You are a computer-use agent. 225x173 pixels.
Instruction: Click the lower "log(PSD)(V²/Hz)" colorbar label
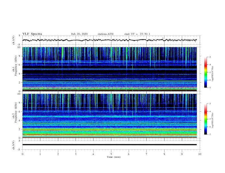coord(213,120)
